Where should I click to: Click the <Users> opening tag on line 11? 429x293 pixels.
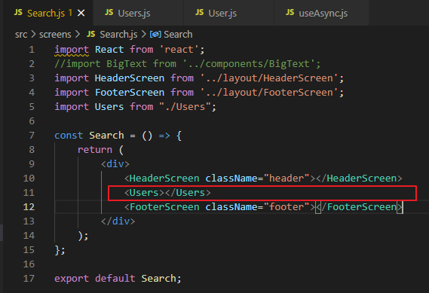pos(144,193)
